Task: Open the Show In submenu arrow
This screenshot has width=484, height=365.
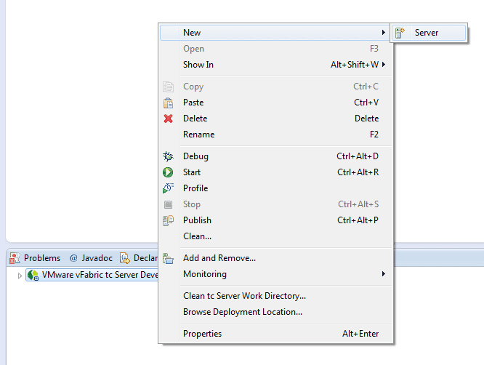Action: click(383, 65)
